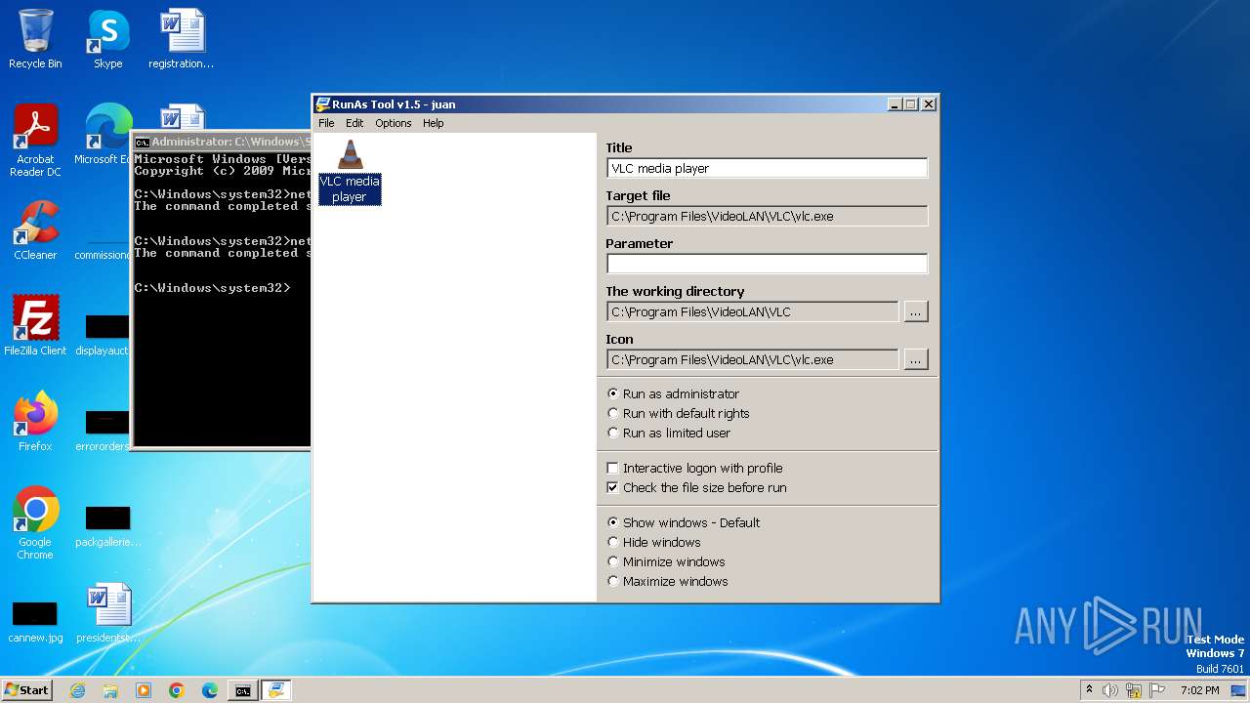Open the File menu in RunAs Tool

[326, 123]
